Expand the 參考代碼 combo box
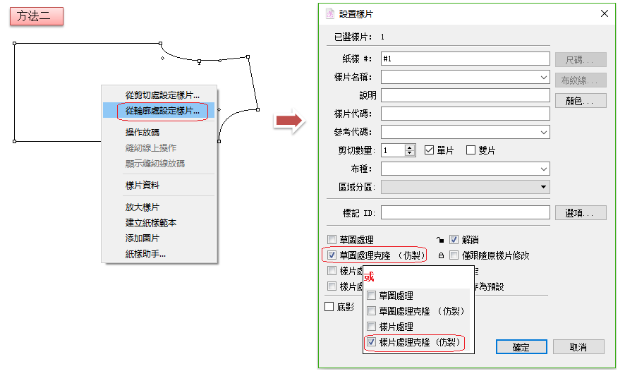The width and height of the screenshot is (625, 376). click(543, 132)
